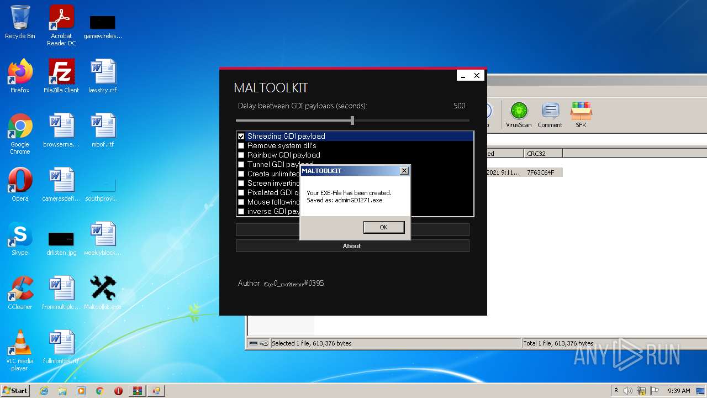Image resolution: width=707 pixels, height=398 pixels.
Task: Click Chrome icon on taskbar
Action: [100, 391]
